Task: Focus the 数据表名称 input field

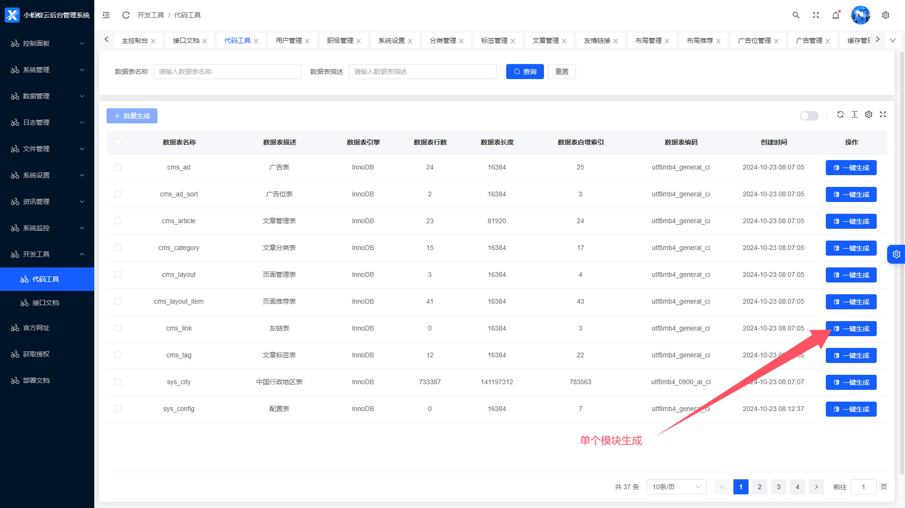Action: (x=227, y=72)
